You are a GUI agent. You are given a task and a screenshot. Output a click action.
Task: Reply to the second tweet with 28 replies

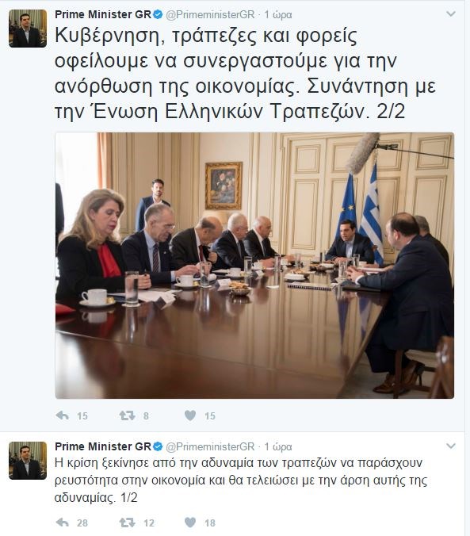63,523
